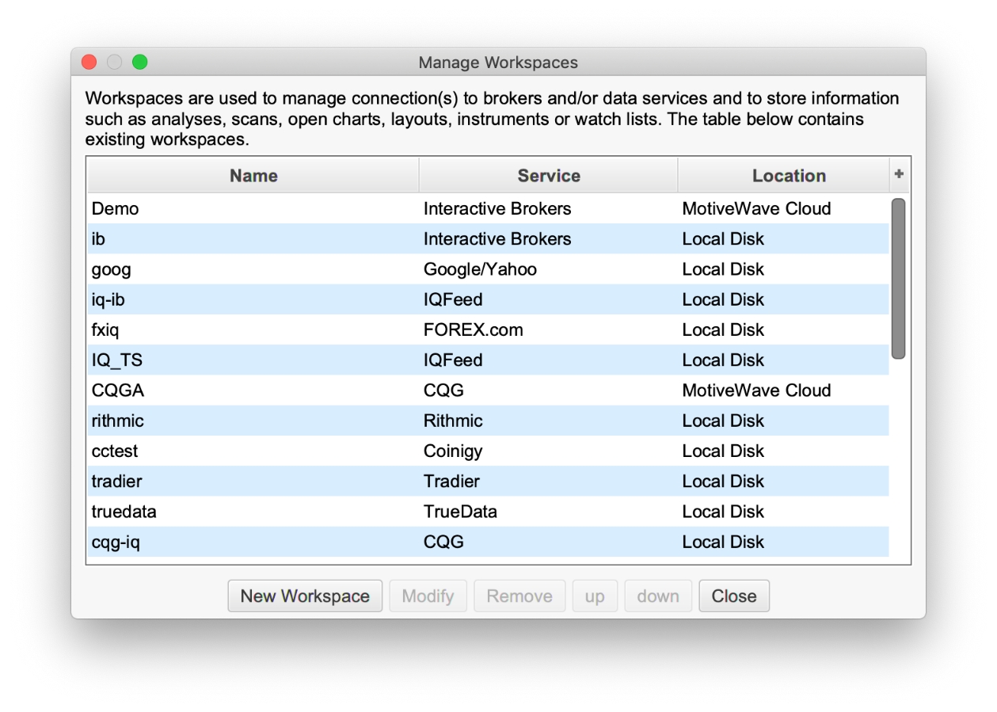Select the cqg-iq workspace name
Screen dimensions: 997x712
116,542
